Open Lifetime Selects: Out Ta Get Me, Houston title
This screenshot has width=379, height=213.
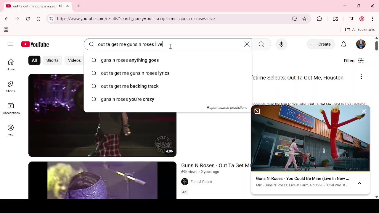(298, 78)
